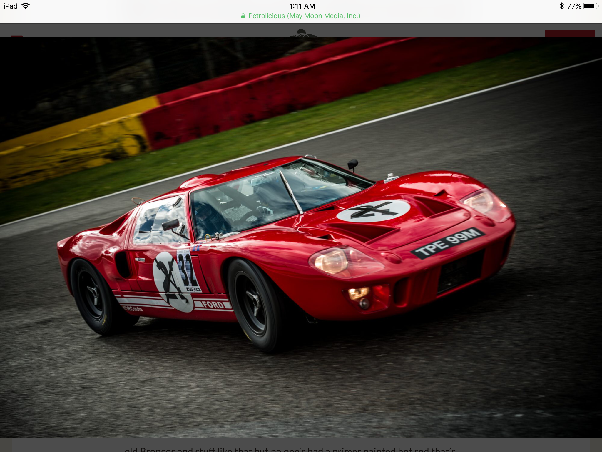Tap the Wi-Fi status icon
The height and width of the screenshot is (452, 602).
[26, 6]
